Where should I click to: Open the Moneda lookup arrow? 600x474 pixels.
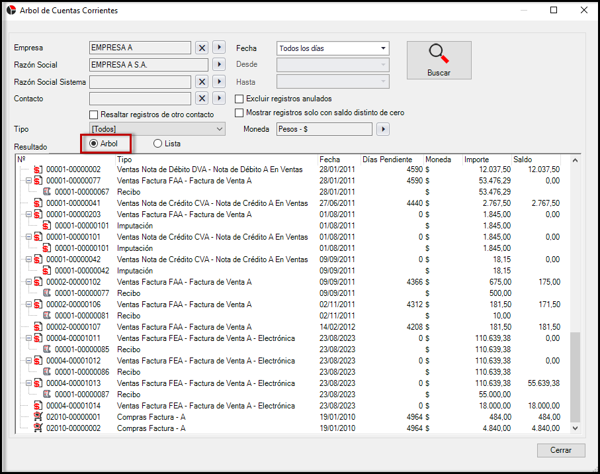point(383,129)
